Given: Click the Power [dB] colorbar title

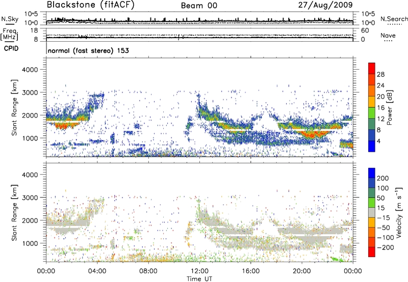Looking at the screenshot, I should 389,107.
